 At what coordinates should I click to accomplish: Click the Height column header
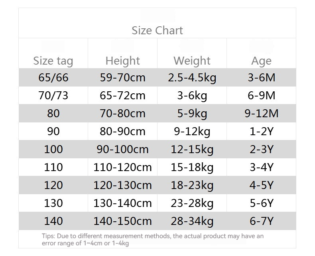(122, 61)
